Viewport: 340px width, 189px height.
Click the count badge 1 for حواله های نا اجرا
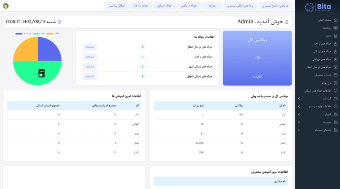[x=143, y=57]
